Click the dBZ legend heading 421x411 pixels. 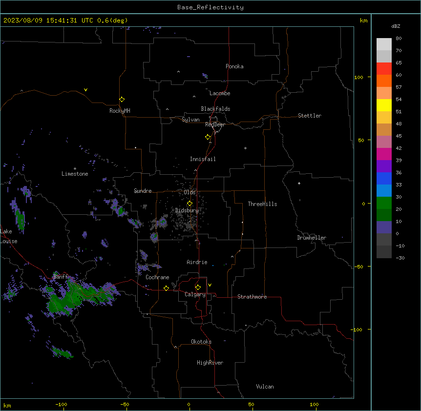tap(396, 26)
